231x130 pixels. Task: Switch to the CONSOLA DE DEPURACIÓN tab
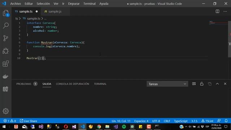[x=73, y=84]
